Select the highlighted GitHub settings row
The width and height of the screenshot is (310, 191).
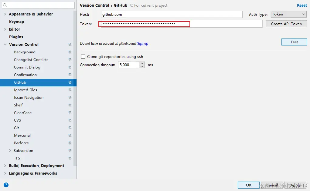click(38, 82)
